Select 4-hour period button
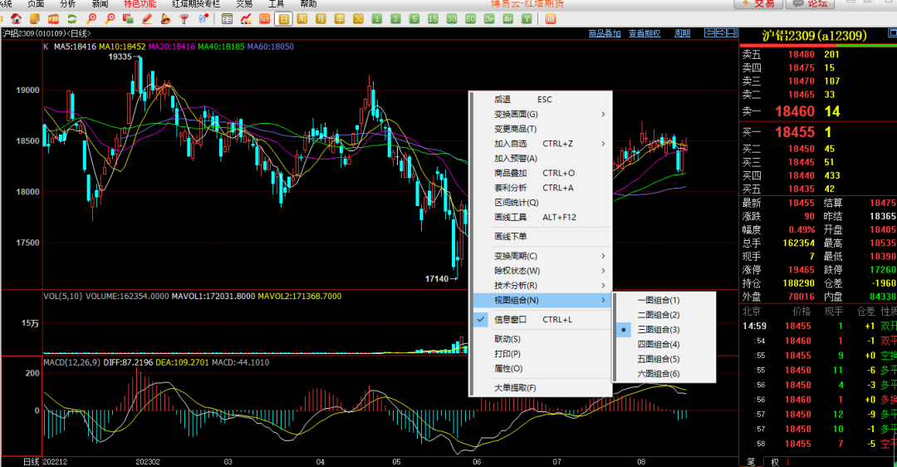The height and width of the screenshot is (467, 897). click(x=508, y=19)
